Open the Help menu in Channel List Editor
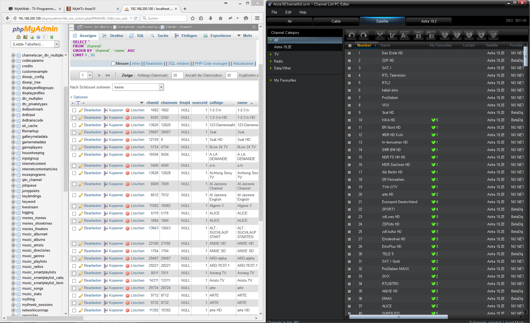530x323 pixels. [303, 12]
